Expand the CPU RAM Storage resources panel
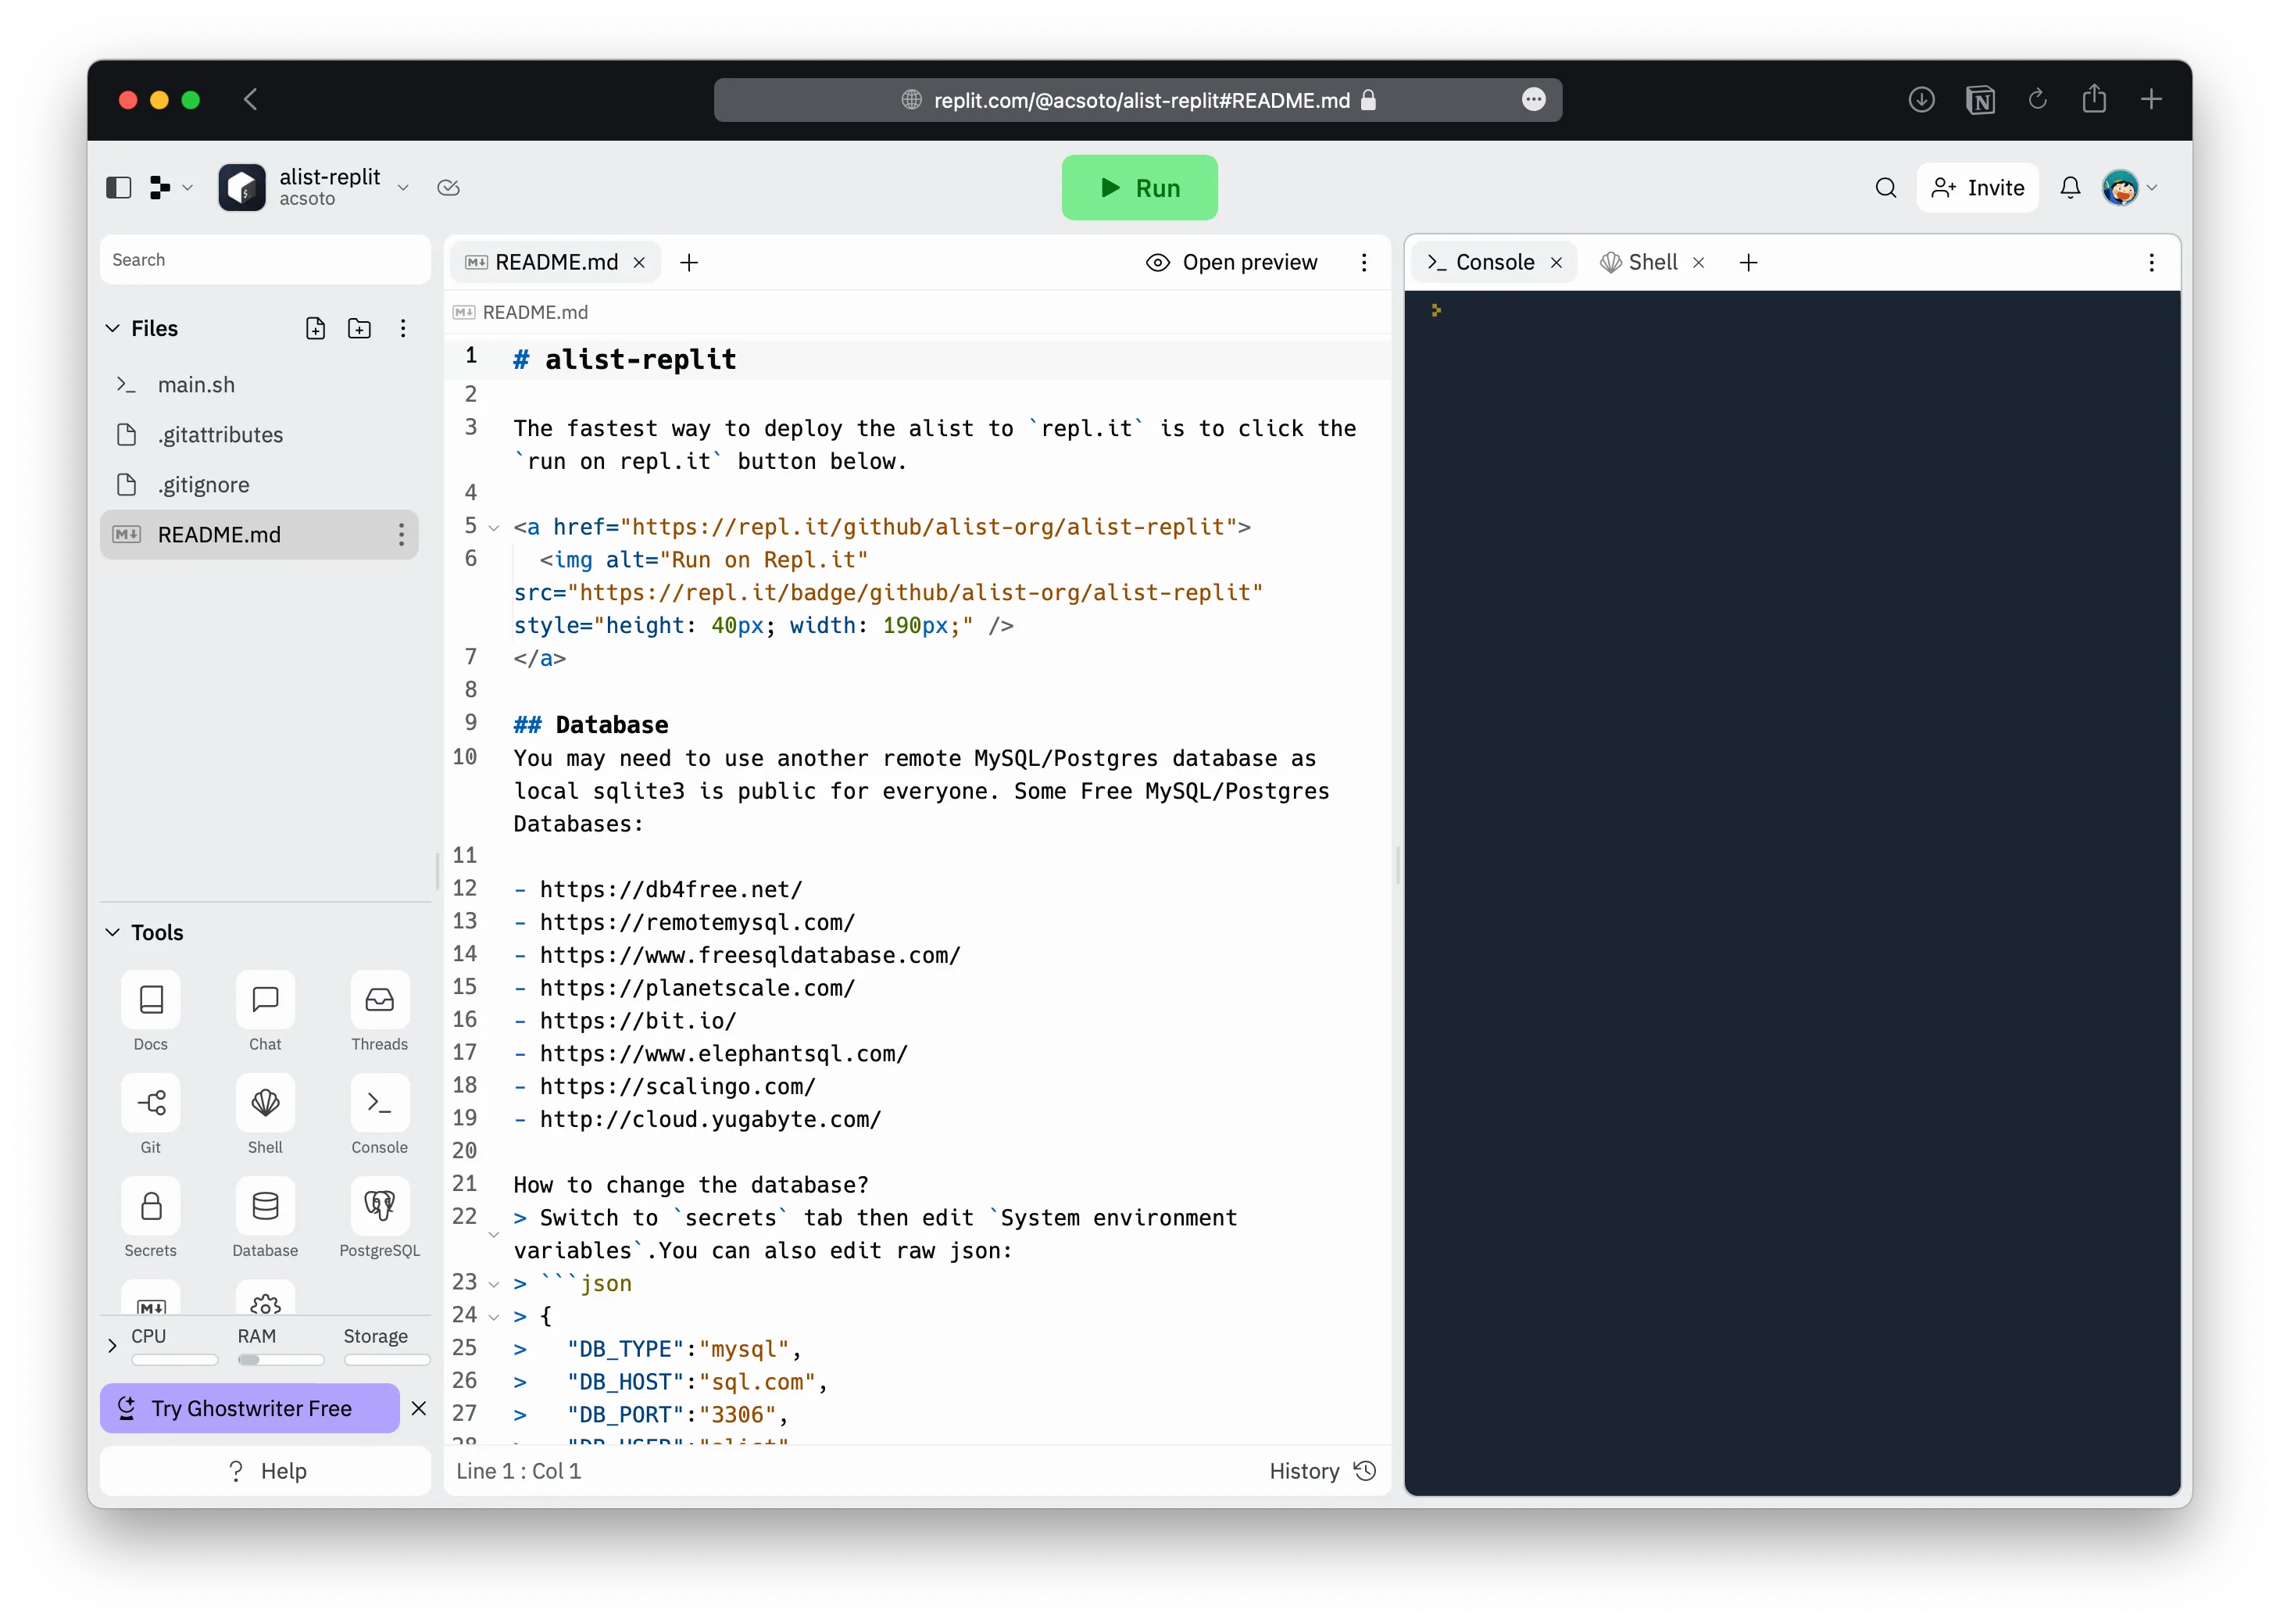The image size is (2280, 1624). pos(112,1346)
